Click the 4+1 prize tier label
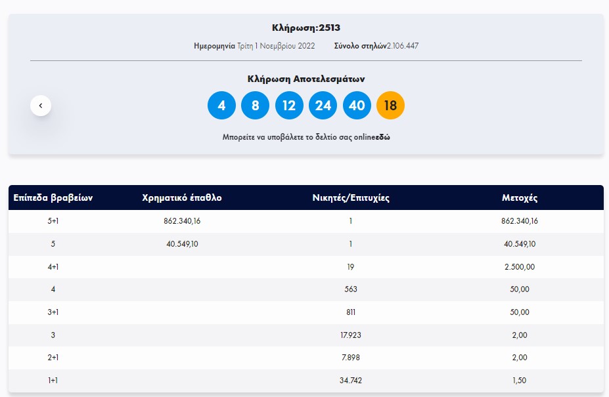This screenshot has height=397, width=609. (53, 267)
